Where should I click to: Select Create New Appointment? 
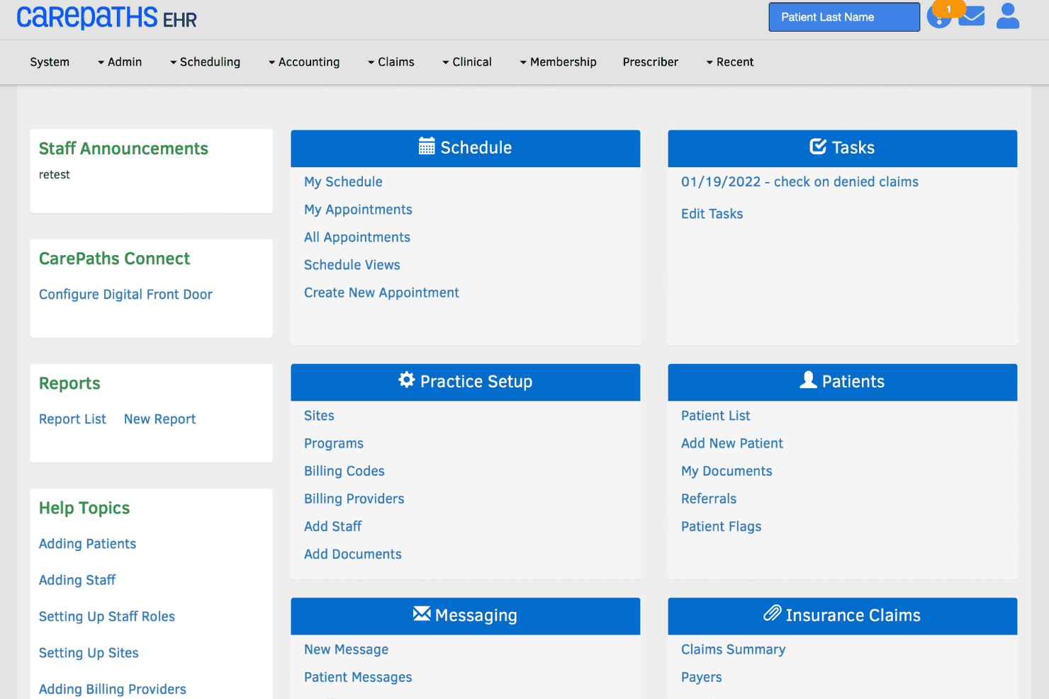[x=381, y=292]
